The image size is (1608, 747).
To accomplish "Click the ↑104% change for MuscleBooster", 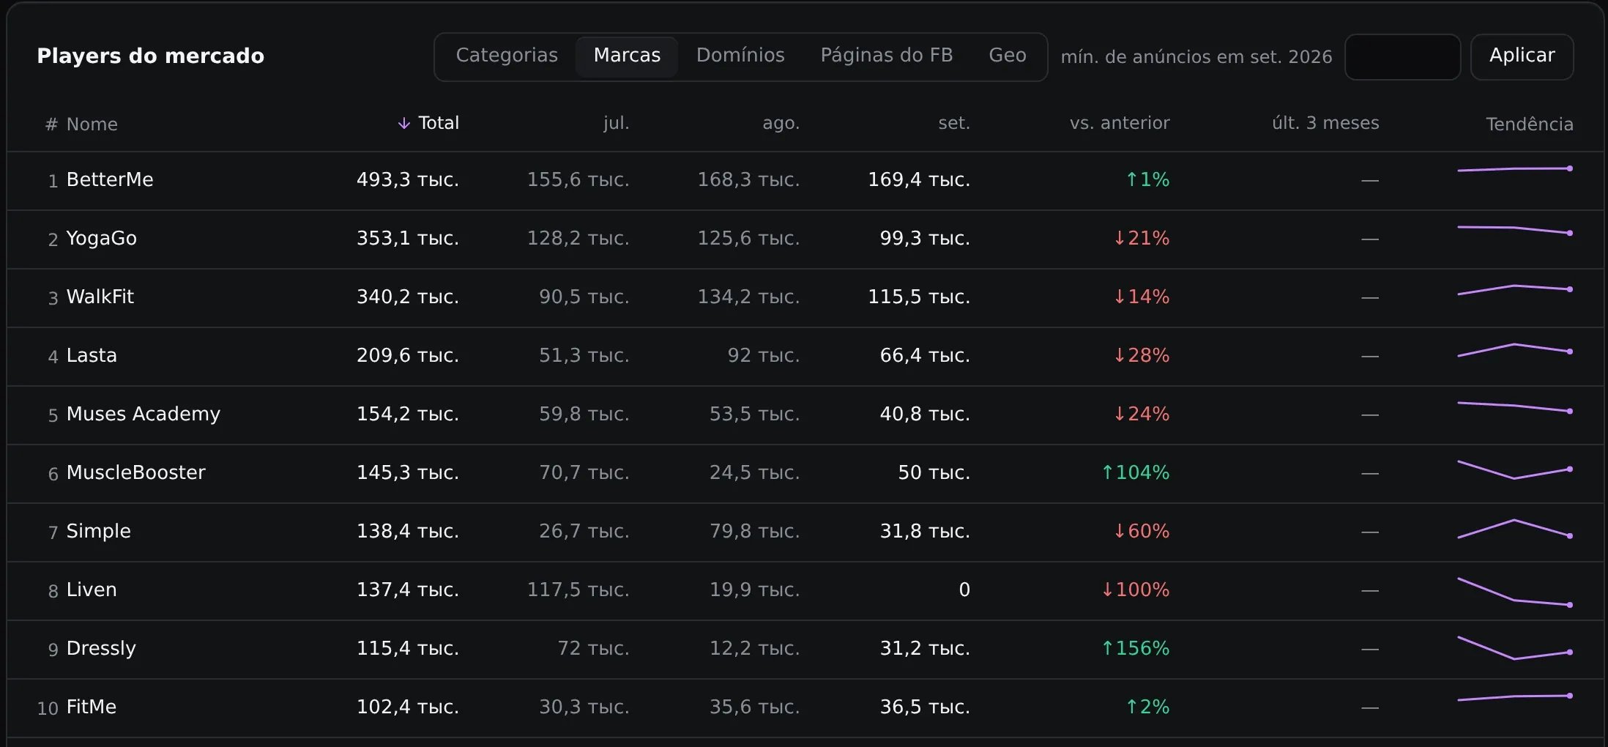I will pyautogui.click(x=1136, y=472).
